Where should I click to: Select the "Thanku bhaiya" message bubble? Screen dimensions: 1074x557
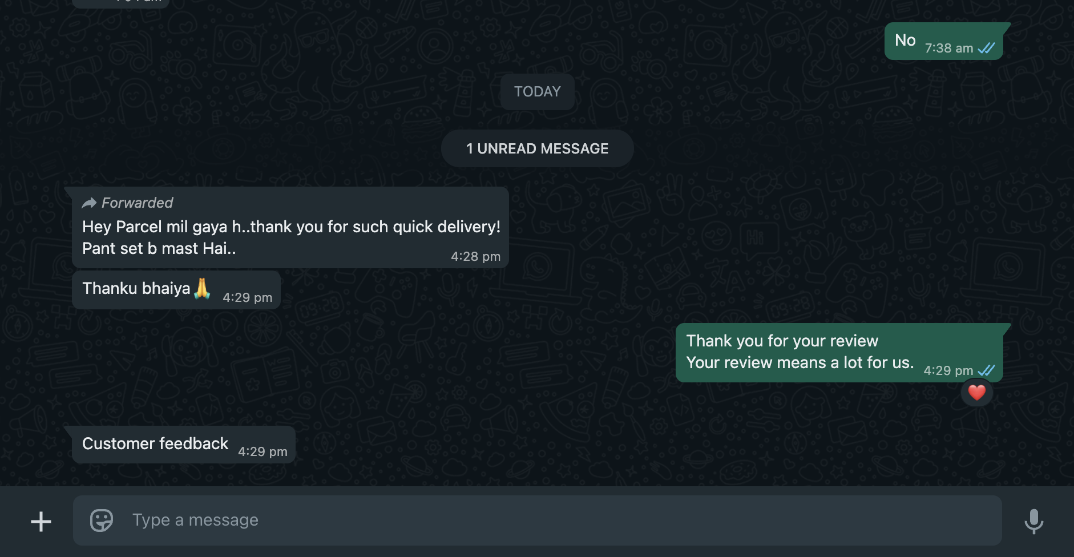coord(136,289)
